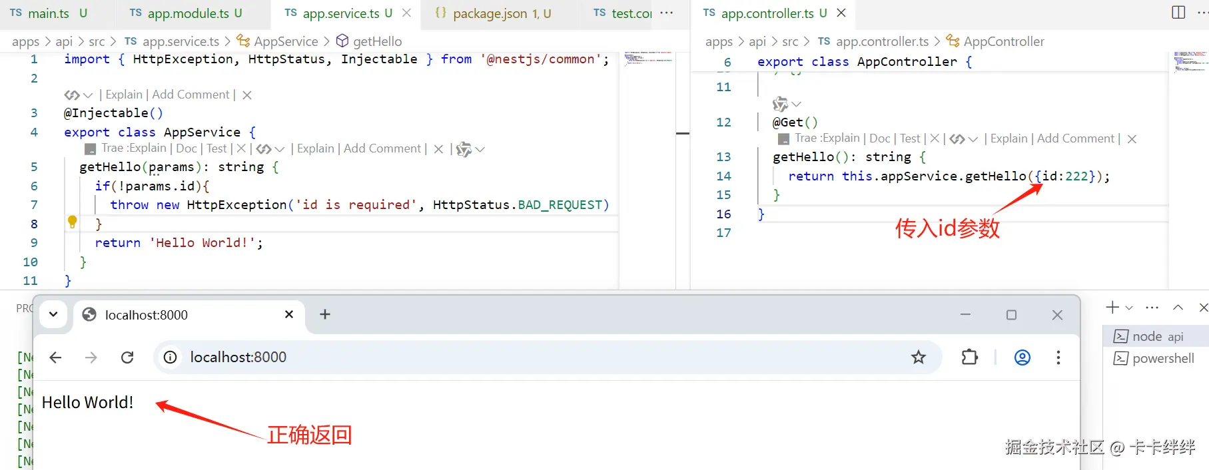Viewport: 1209px width, 470px height.
Task: Click Trae Explain lens above getHello(params)
Action: click(133, 148)
